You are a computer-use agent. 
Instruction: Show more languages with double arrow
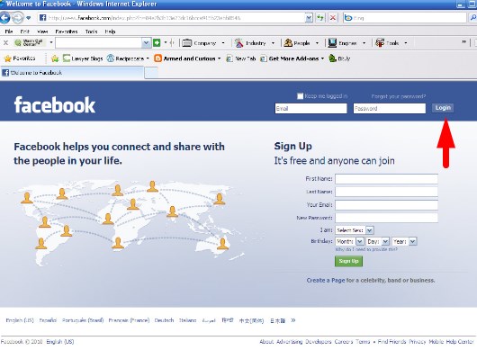[x=293, y=320]
